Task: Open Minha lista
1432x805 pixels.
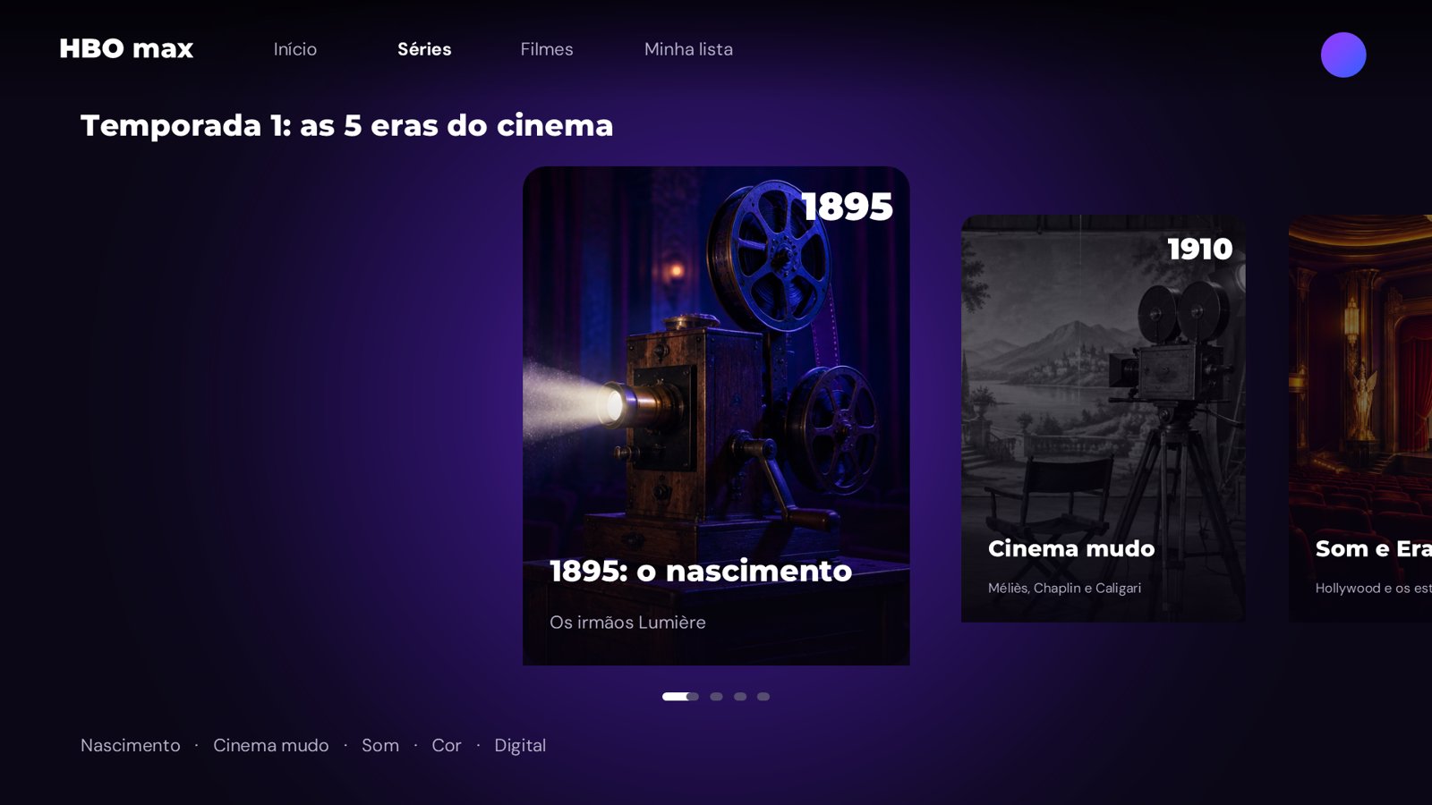Action: (x=688, y=49)
